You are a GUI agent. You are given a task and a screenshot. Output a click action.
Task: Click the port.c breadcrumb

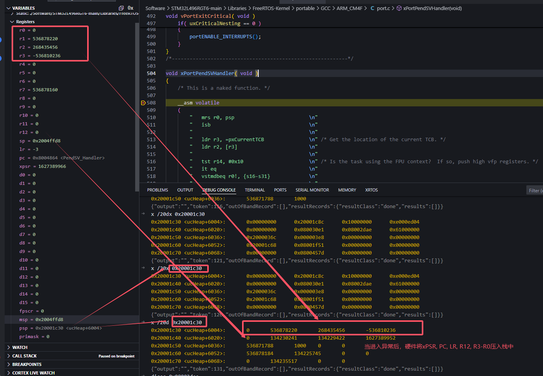click(x=383, y=8)
